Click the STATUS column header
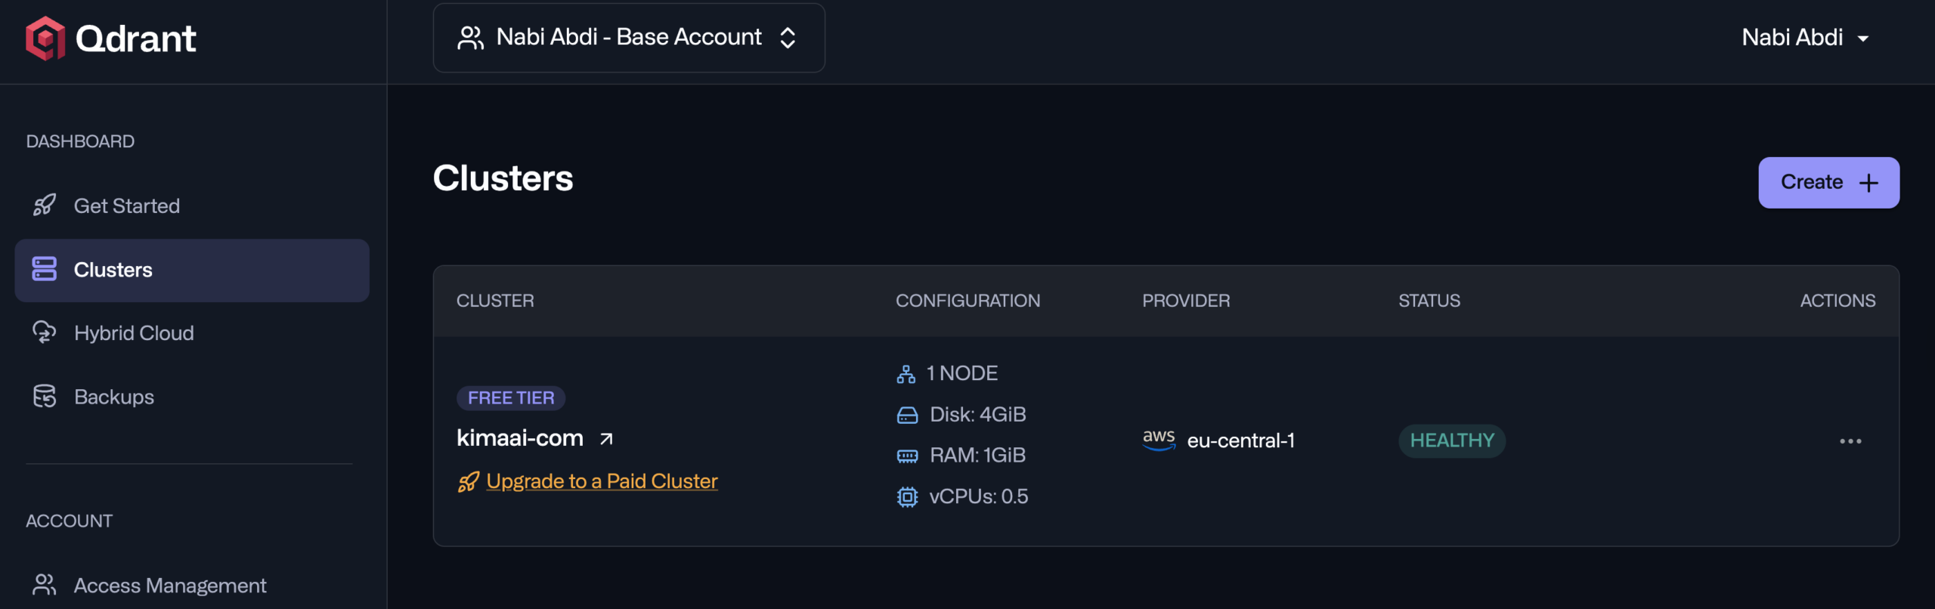This screenshot has height=609, width=1935. click(x=1429, y=301)
